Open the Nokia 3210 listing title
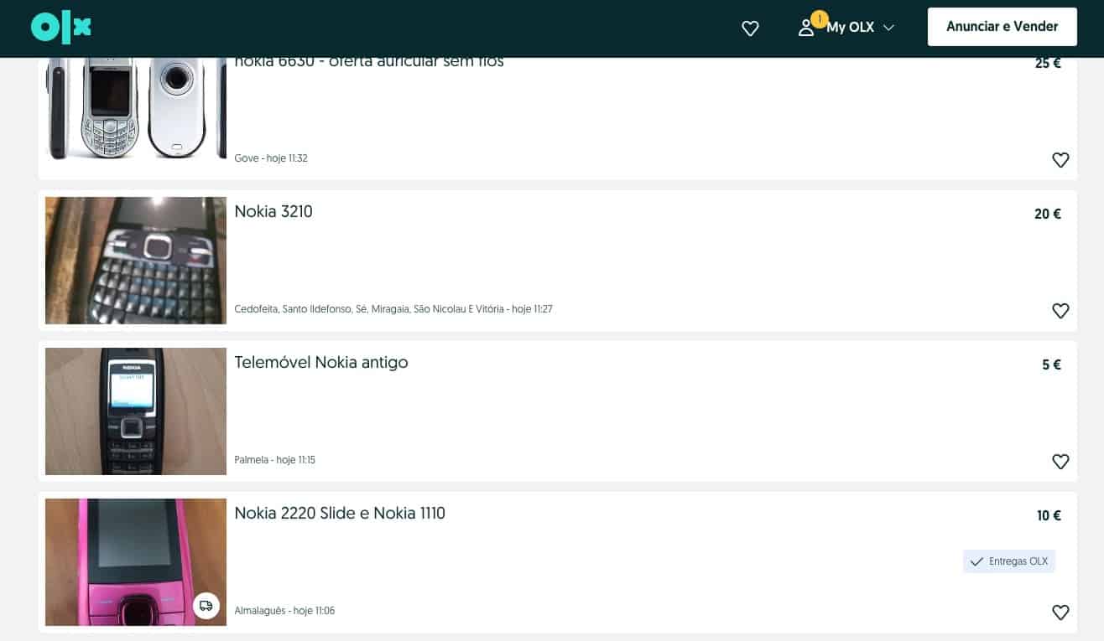 (273, 212)
